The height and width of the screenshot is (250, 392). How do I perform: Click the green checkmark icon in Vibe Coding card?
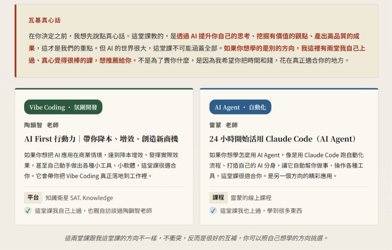pyautogui.click(x=28, y=211)
